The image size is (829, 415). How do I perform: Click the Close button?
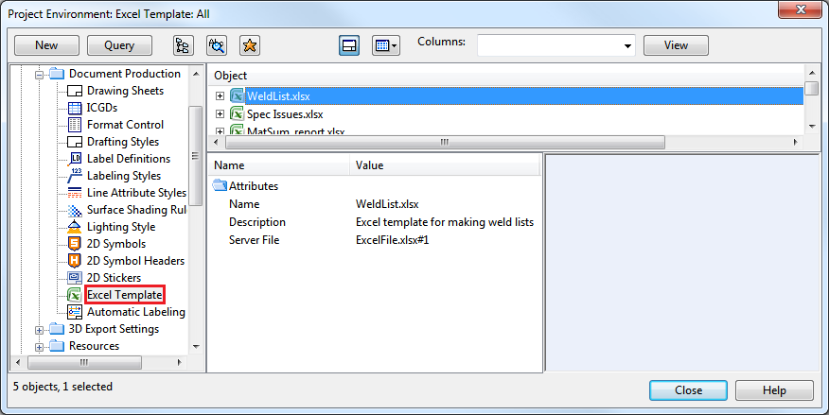point(688,390)
